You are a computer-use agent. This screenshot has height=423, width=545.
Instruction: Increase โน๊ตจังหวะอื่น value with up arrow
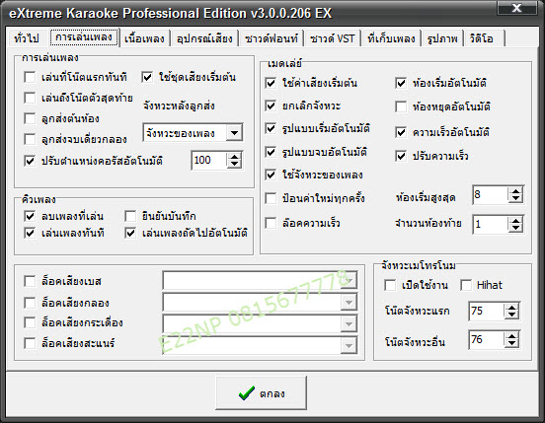point(511,335)
